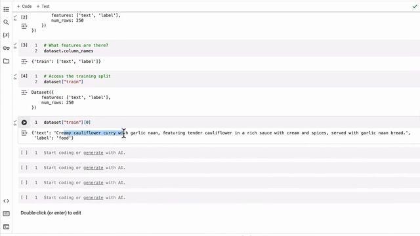
Task: Open the table of contents sidebar icon
Action: pos(6,10)
